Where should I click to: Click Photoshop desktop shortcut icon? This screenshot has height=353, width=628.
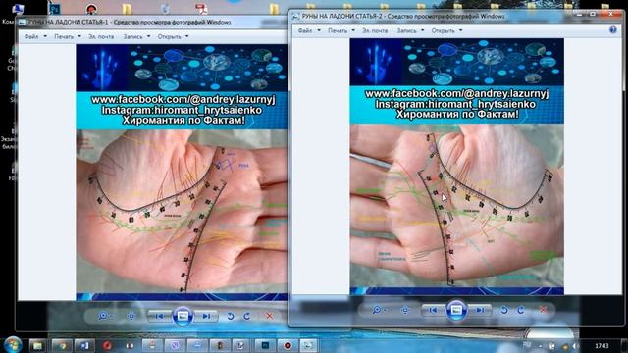(x=54, y=9)
